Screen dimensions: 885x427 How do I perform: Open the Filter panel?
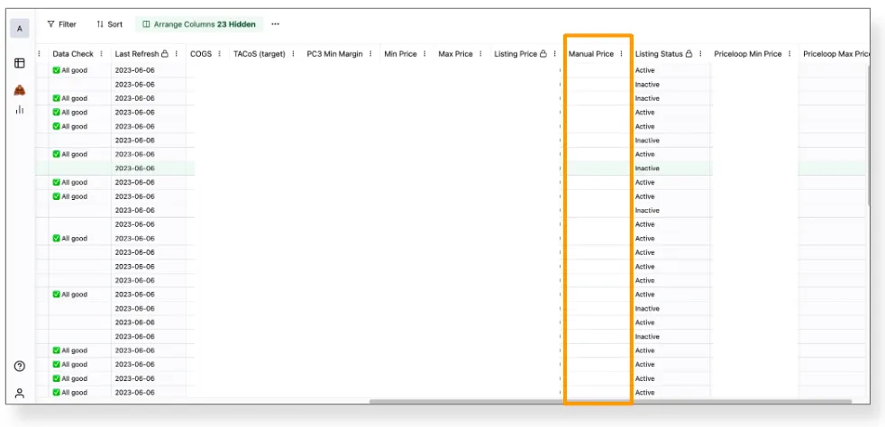click(61, 24)
